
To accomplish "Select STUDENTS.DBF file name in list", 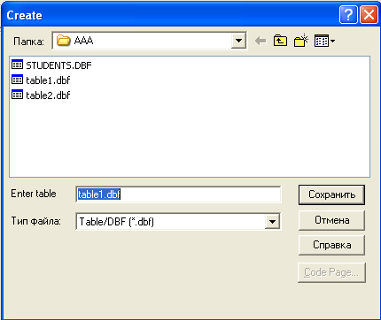I will pyautogui.click(x=58, y=65).
